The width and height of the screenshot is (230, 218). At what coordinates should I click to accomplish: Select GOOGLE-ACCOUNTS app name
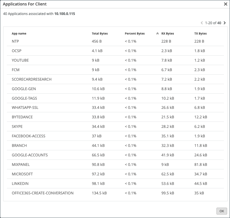pos(30,155)
